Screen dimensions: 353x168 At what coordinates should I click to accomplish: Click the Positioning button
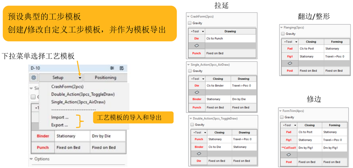coord(105,77)
